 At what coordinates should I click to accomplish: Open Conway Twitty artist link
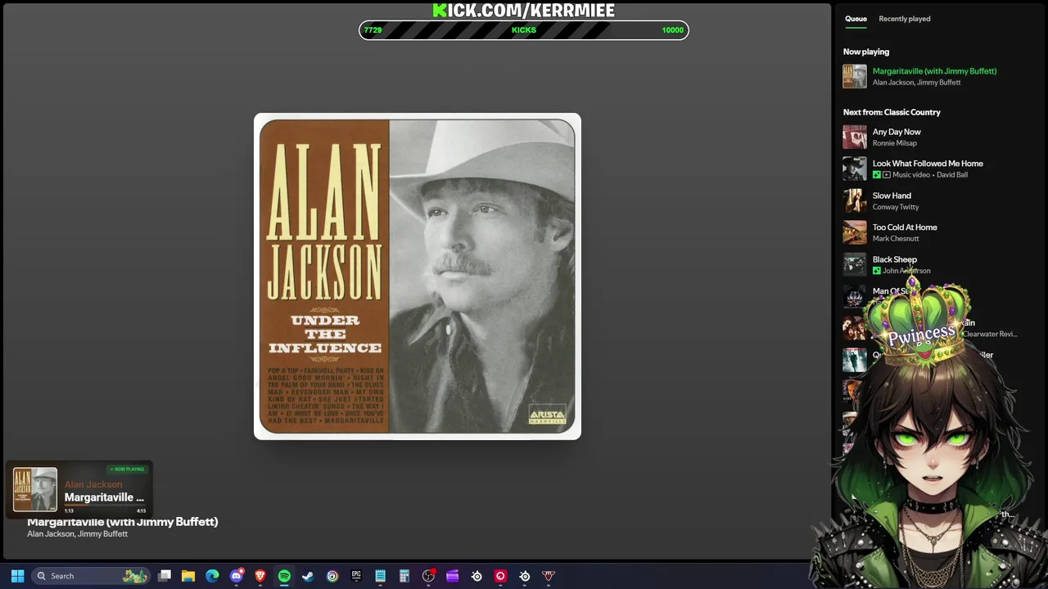coord(896,207)
